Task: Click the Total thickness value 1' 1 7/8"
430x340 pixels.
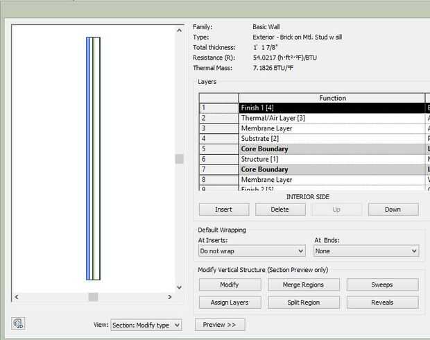Action: tap(266, 47)
